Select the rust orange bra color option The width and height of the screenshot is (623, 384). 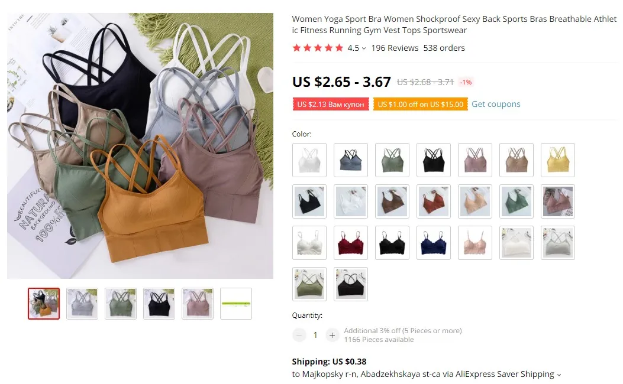[434, 201]
